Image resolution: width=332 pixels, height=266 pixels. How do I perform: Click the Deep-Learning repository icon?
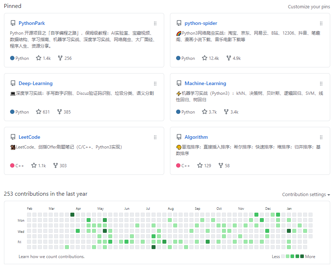click(13, 83)
